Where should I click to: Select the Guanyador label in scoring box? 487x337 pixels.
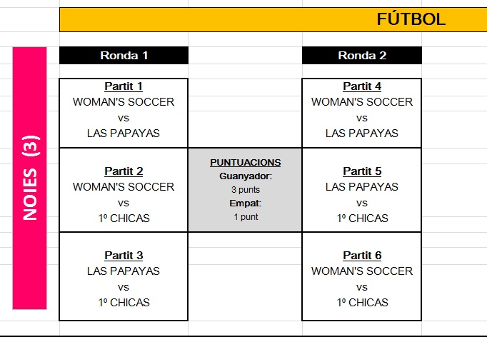pyautogui.click(x=246, y=176)
